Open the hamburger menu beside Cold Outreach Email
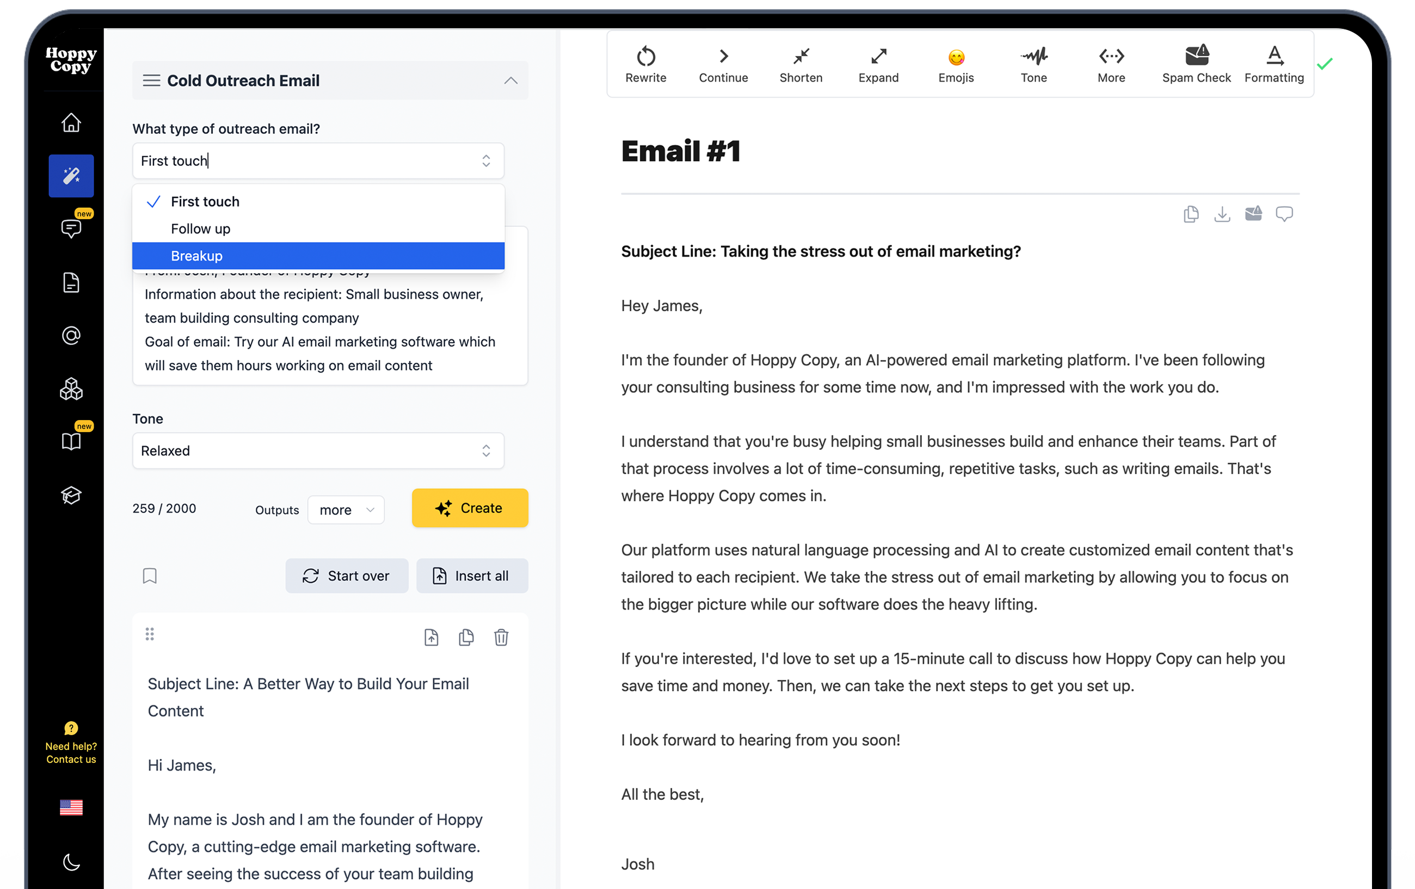 [x=152, y=81]
